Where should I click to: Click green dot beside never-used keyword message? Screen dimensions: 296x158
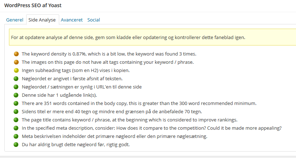point(16,145)
